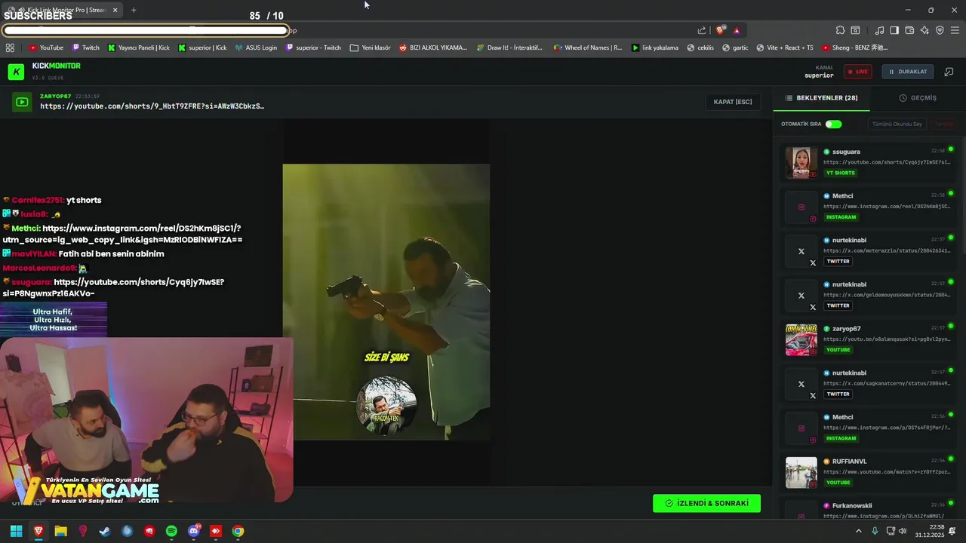966x543 pixels.
Task: Click the red LIVE indicator button
Action: tap(857, 72)
